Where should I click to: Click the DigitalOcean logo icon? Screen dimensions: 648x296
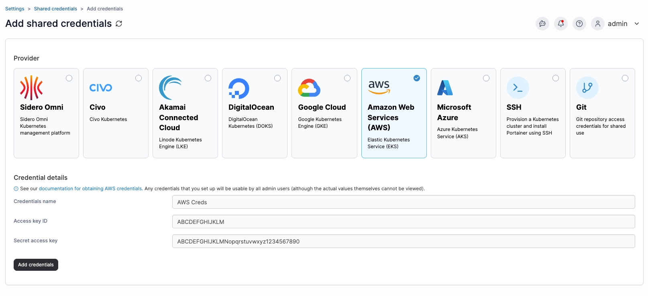[x=239, y=89]
